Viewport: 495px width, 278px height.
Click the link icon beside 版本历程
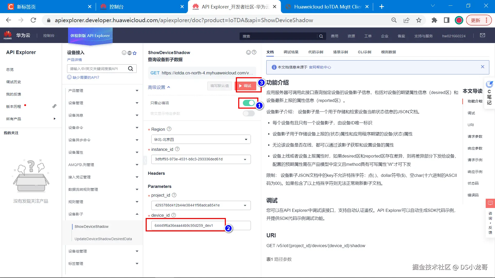pyautogui.click(x=54, y=106)
